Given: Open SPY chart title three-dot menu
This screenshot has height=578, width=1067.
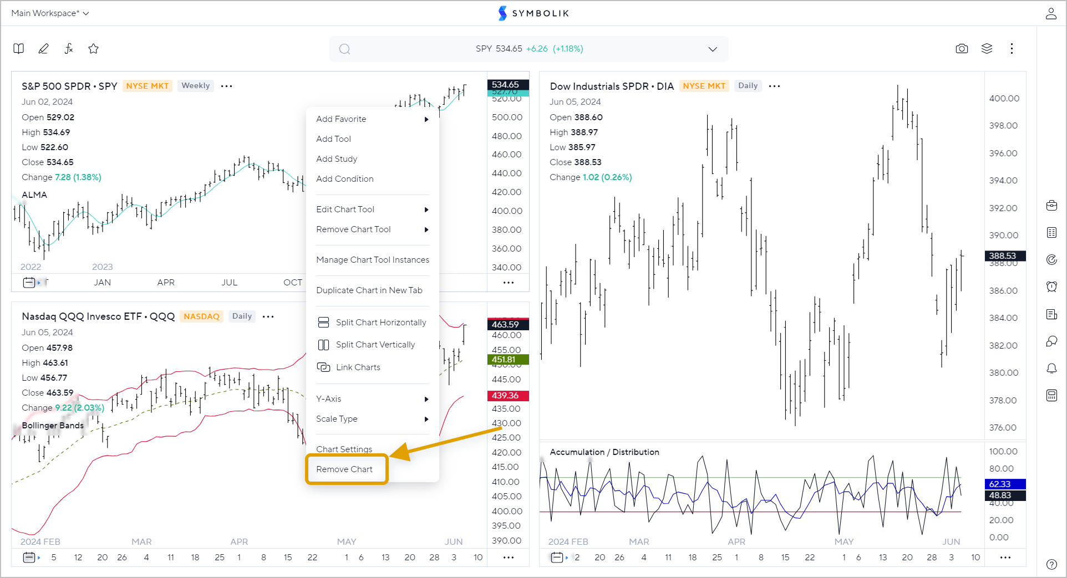Looking at the screenshot, I should pos(226,86).
